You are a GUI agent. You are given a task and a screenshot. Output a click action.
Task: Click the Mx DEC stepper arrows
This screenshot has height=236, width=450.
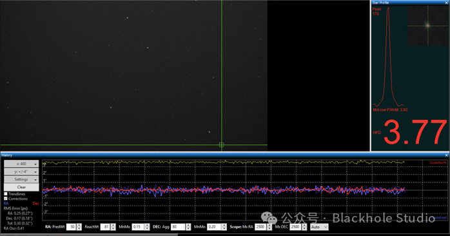(x=304, y=227)
